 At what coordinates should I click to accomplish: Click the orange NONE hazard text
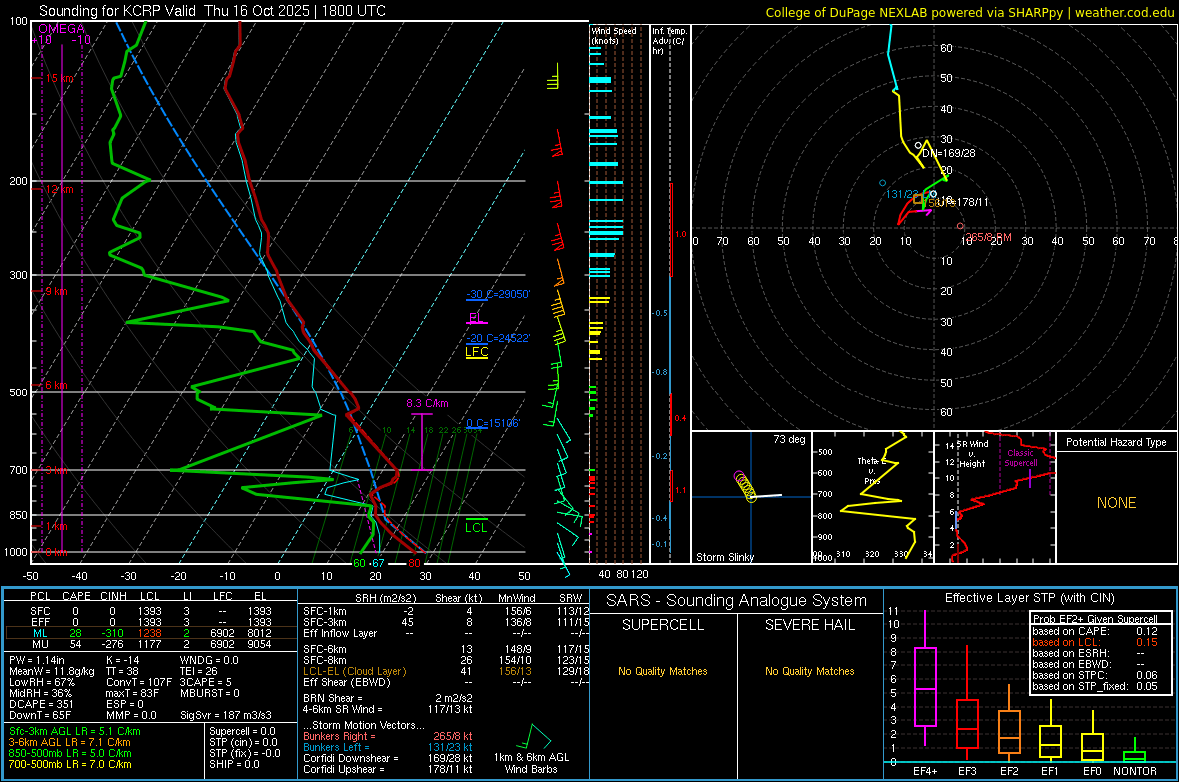(1116, 503)
